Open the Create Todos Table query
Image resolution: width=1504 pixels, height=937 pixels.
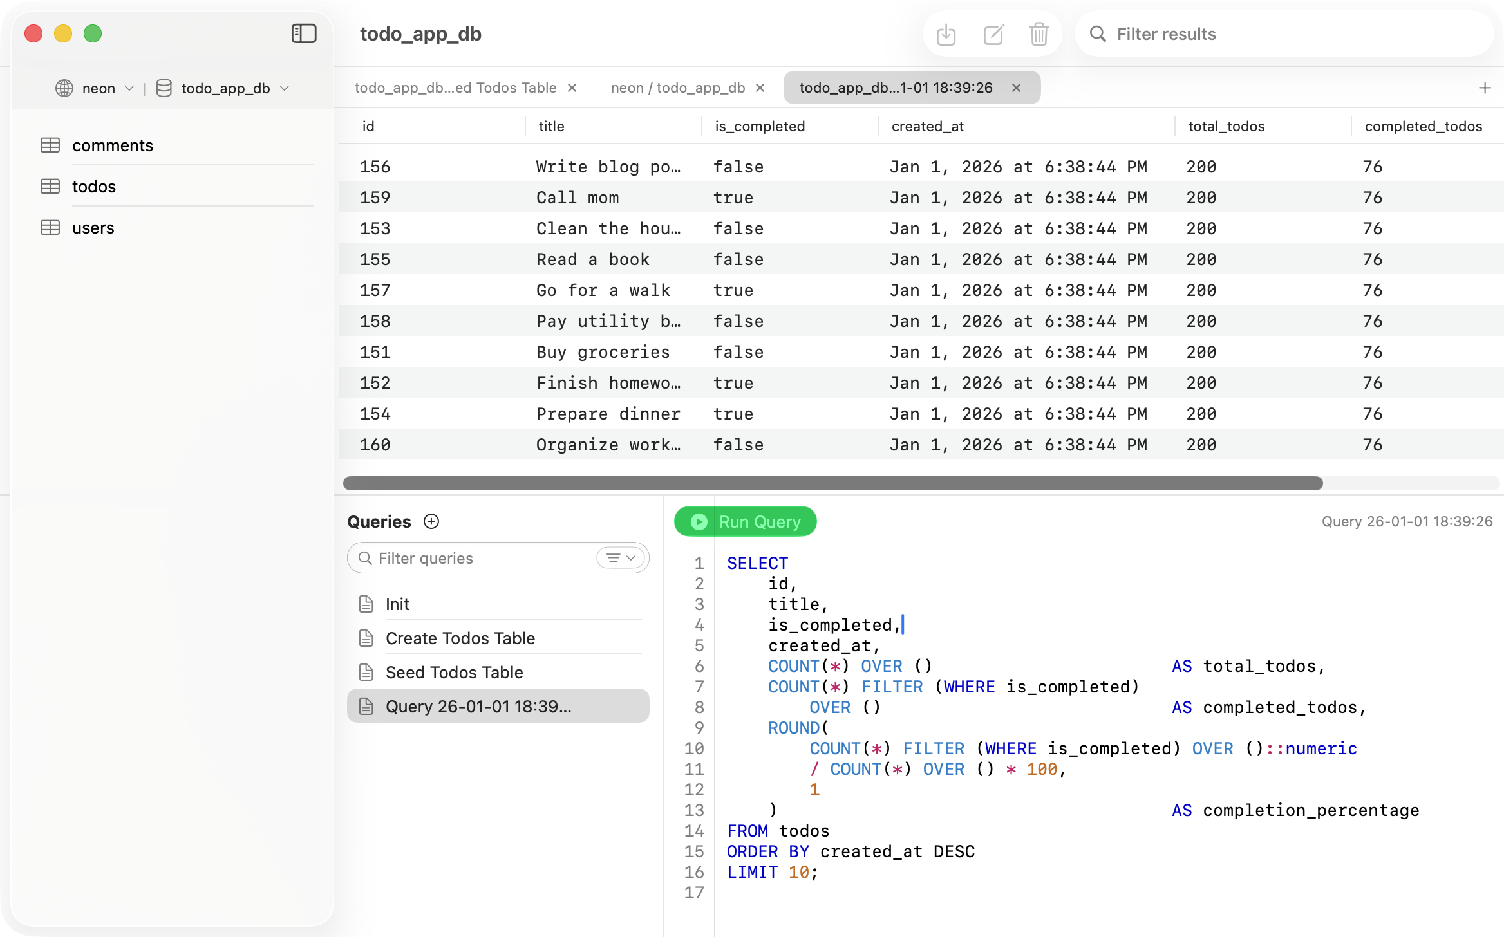click(x=460, y=638)
